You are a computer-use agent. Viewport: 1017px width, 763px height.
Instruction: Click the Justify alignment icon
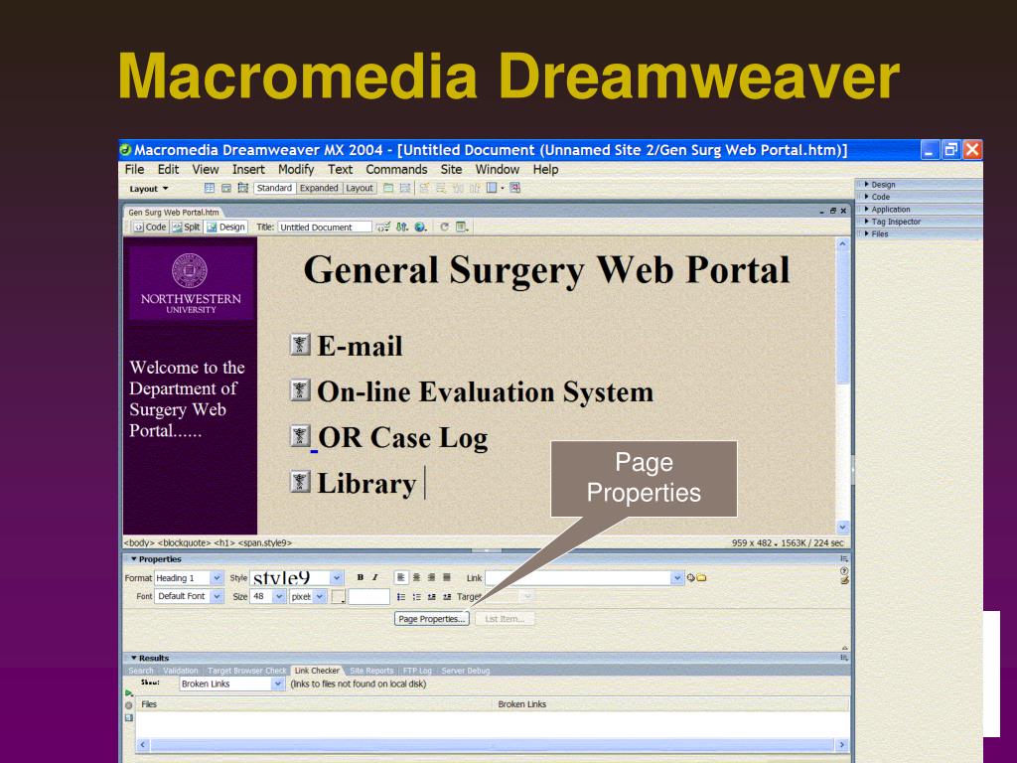click(x=447, y=577)
